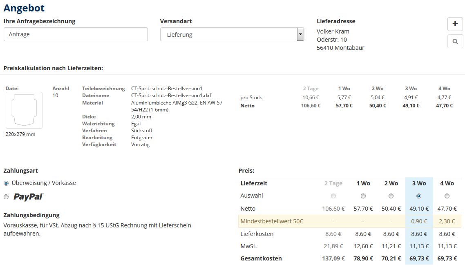Click the Lieferung select box
This screenshot has height=267, width=465.
[228, 35]
